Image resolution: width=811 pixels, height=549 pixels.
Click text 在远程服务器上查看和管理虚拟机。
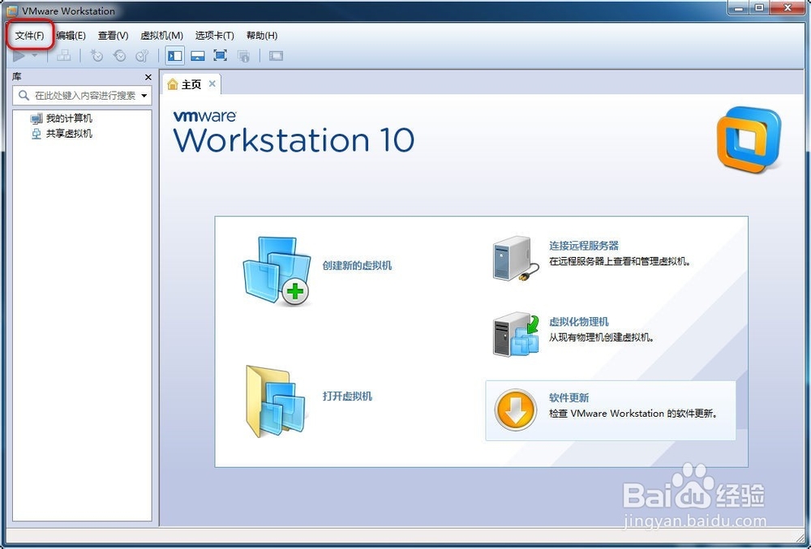pos(620,262)
